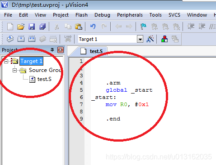Click the Batch Build icon
The image size is (216, 165).
pyautogui.click(x=42, y=39)
